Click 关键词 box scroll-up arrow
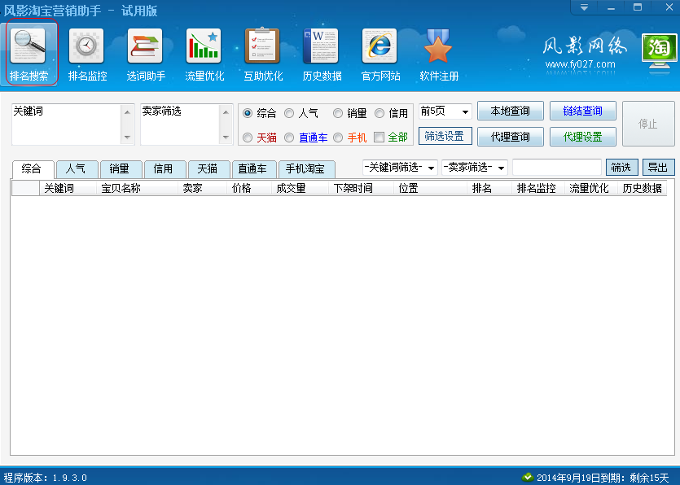680x485 pixels. click(x=127, y=112)
